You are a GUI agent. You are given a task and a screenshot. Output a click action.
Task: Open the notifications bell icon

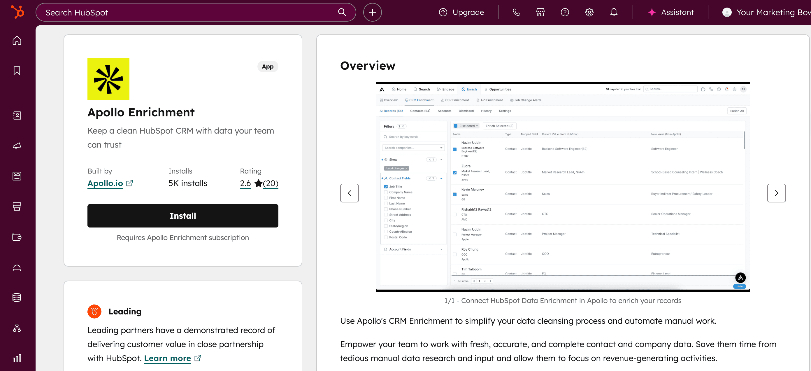(x=614, y=12)
